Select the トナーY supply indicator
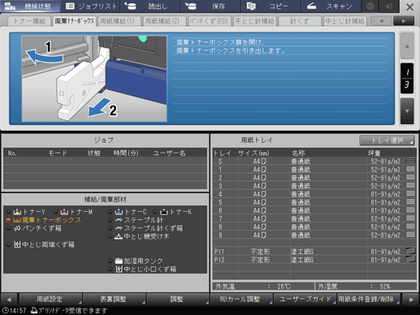The width and height of the screenshot is (420, 315). click(x=26, y=212)
